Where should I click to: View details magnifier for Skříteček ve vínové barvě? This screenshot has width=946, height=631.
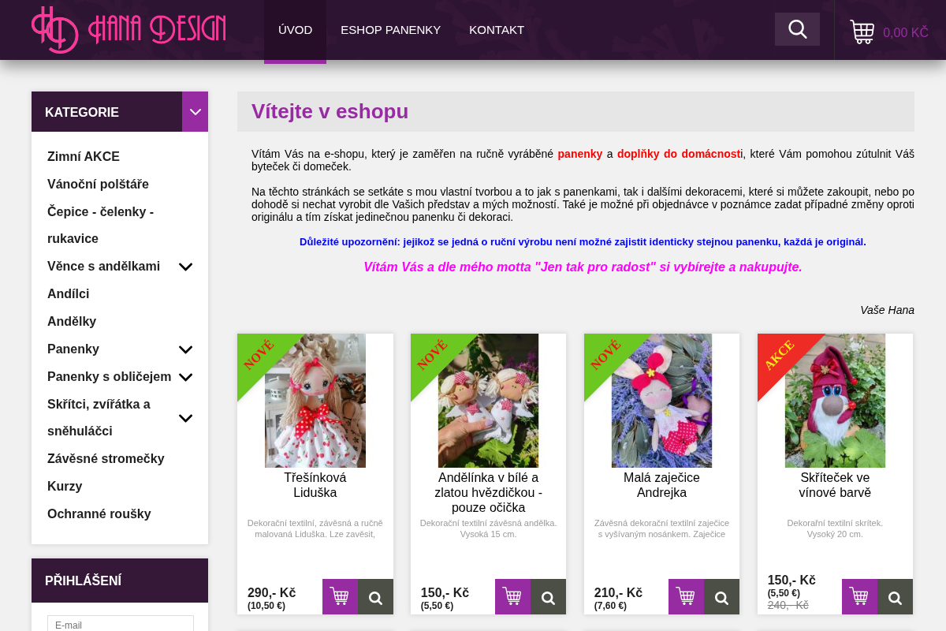click(x=895, y=596)
